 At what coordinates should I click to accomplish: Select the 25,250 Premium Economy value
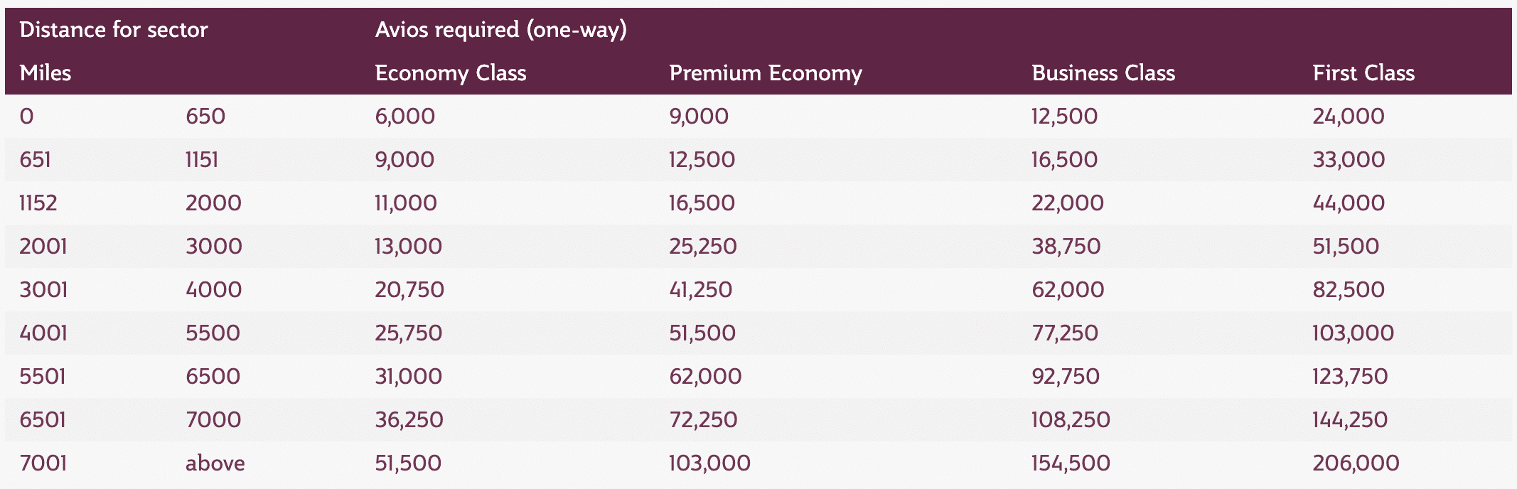click(702, 247)
